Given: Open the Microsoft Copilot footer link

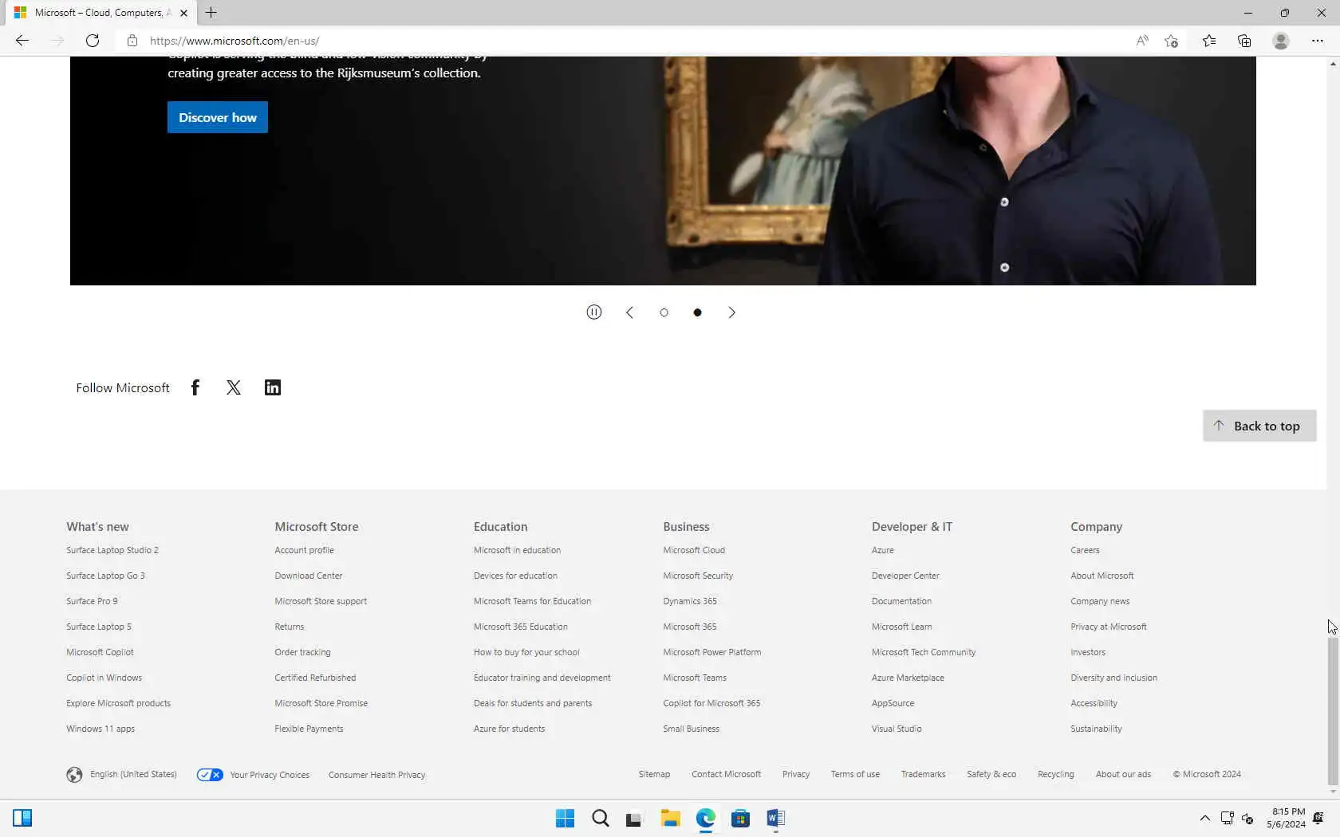Looking at the screenshot, I should [100, 652].
